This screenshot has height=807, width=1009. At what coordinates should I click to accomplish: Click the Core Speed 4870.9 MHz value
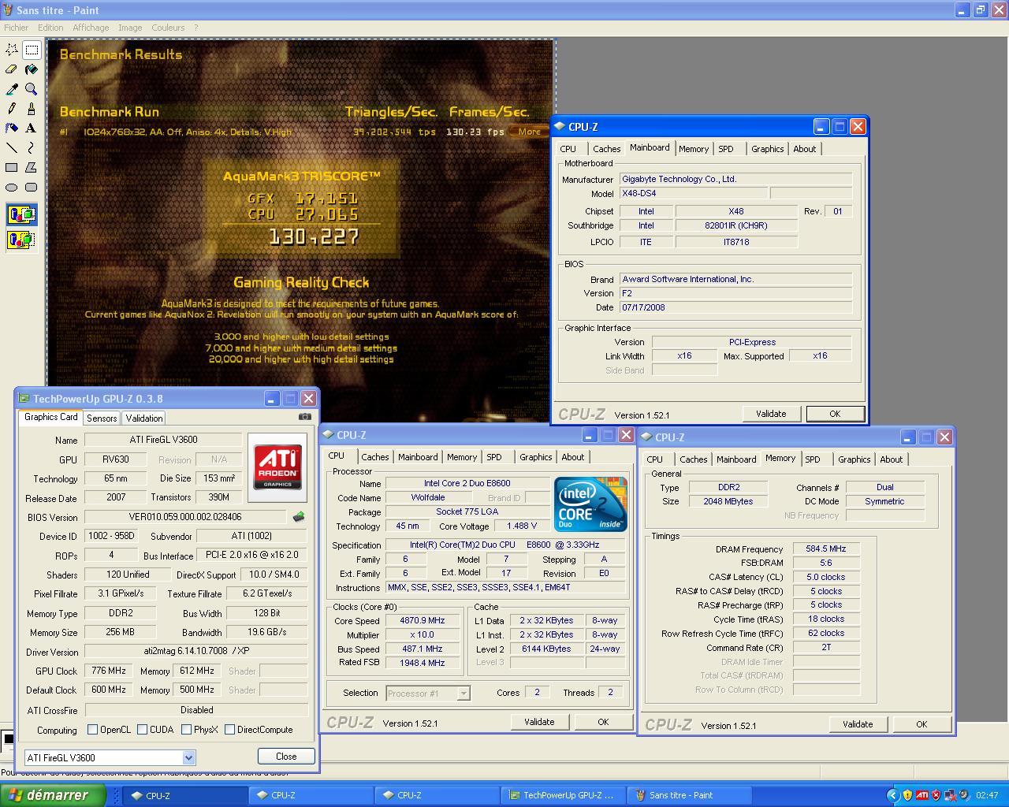423,620
